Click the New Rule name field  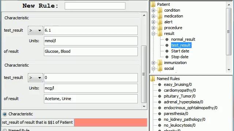[x=95, y=6]
